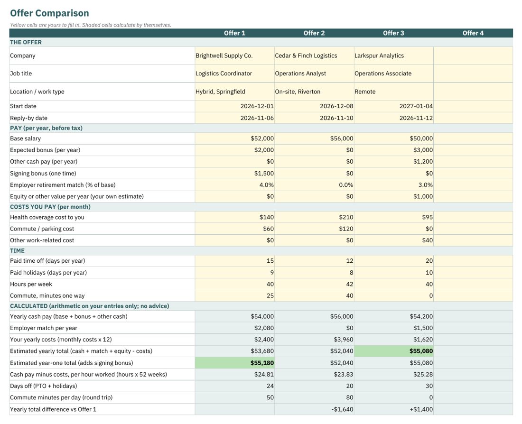Select the $1,500 signing bonus cell
This screenshot has width=522, height=424.
[x=235, y=174]
